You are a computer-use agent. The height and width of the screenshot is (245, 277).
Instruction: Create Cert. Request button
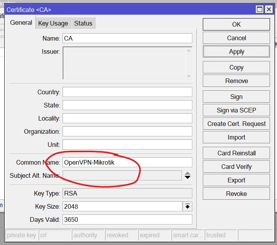tap(236, 124)
